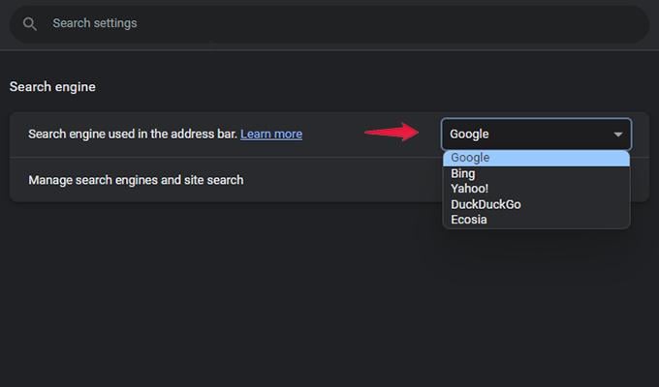Viewport: 659px width, 387px height.
Task: Choose Bing from the search engine list
Action: (536, 173)
